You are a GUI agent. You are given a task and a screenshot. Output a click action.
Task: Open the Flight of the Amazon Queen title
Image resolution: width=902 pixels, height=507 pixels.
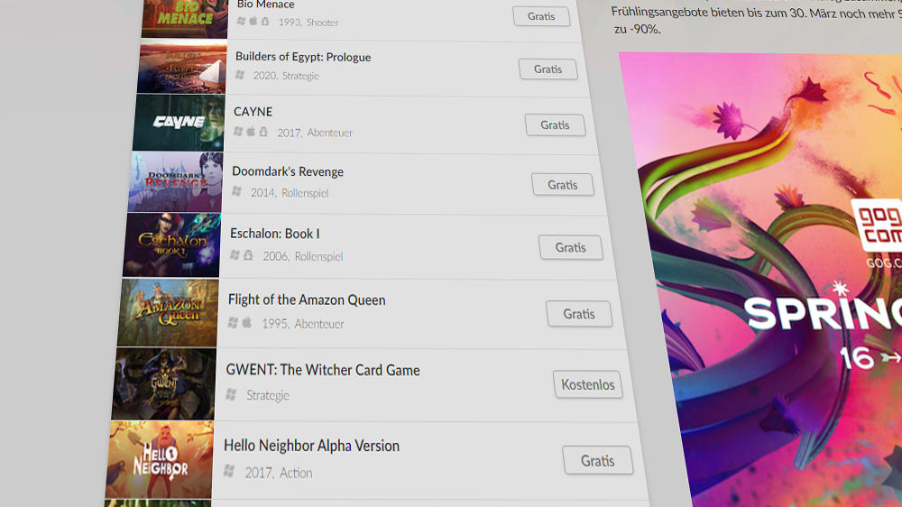coord(307,300)
